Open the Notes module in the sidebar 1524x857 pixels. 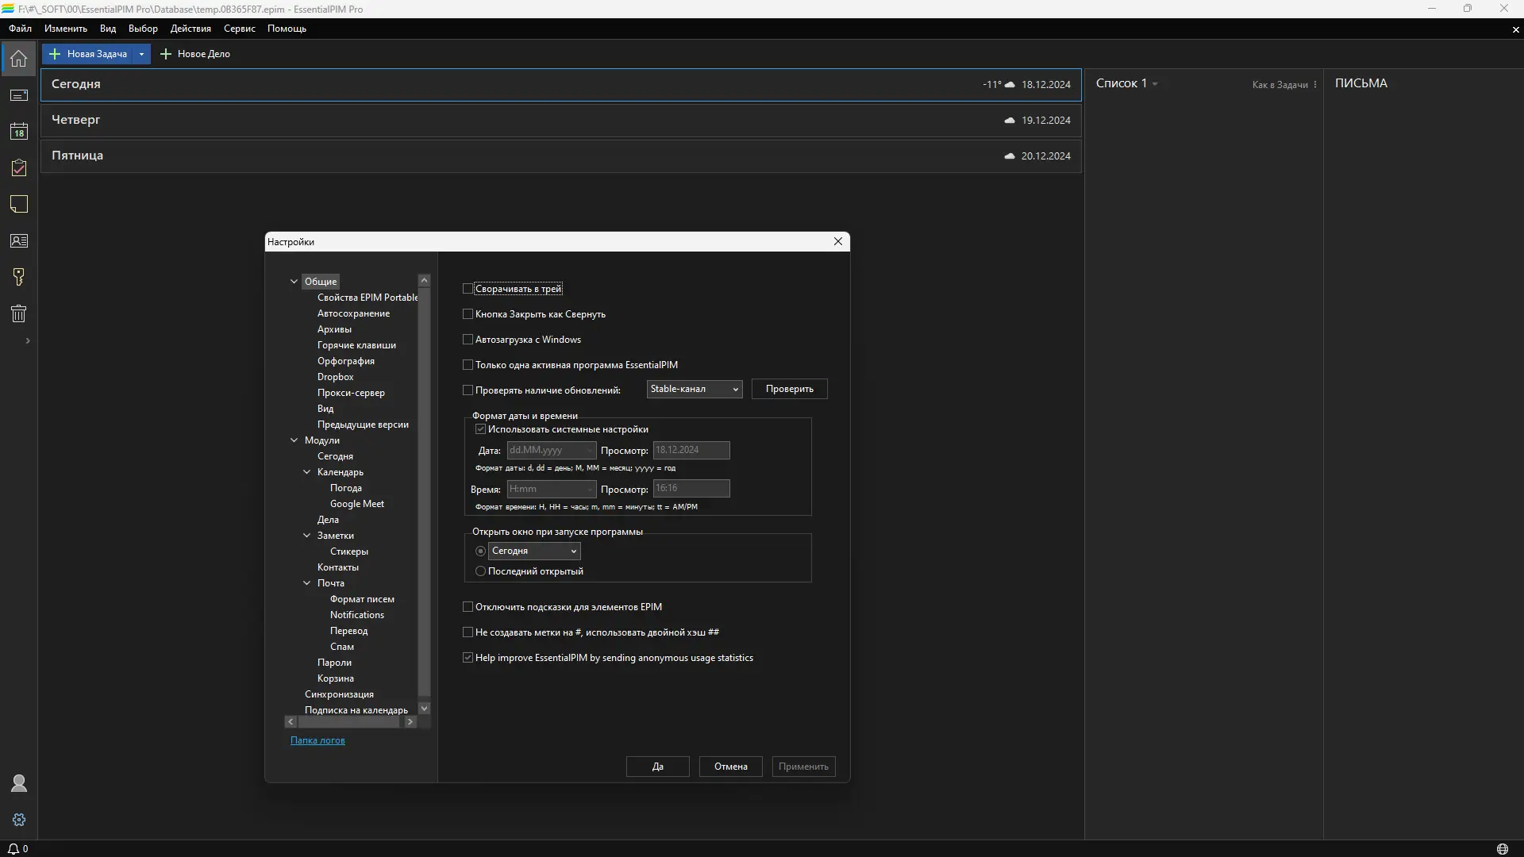19,205
